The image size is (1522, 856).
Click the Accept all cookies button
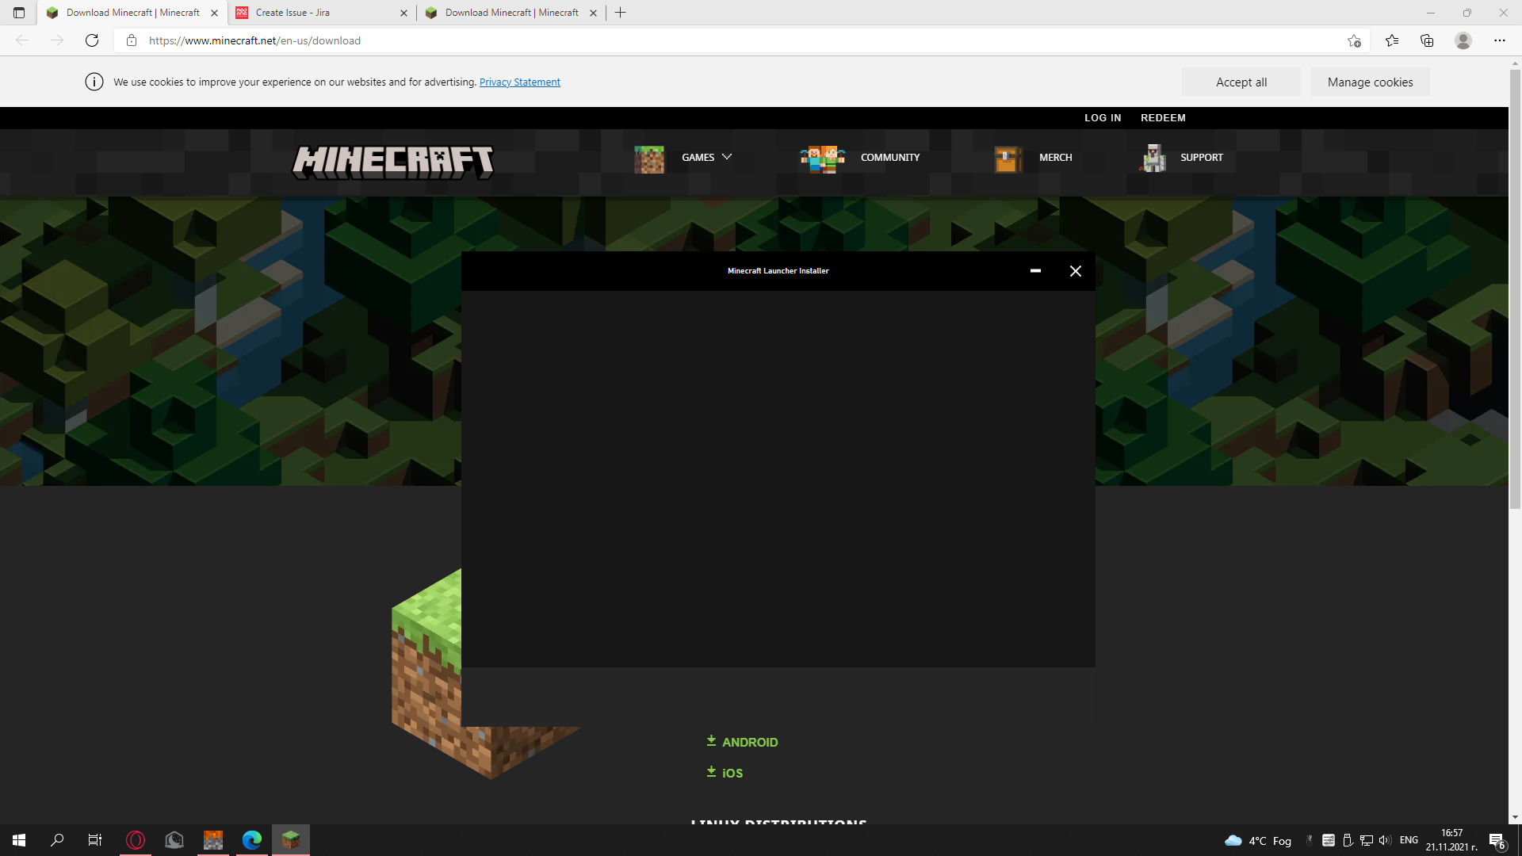[1241, 82]
